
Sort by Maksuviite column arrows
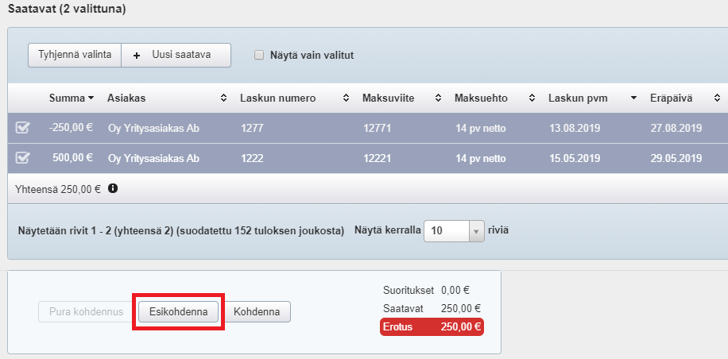point(438,98)
